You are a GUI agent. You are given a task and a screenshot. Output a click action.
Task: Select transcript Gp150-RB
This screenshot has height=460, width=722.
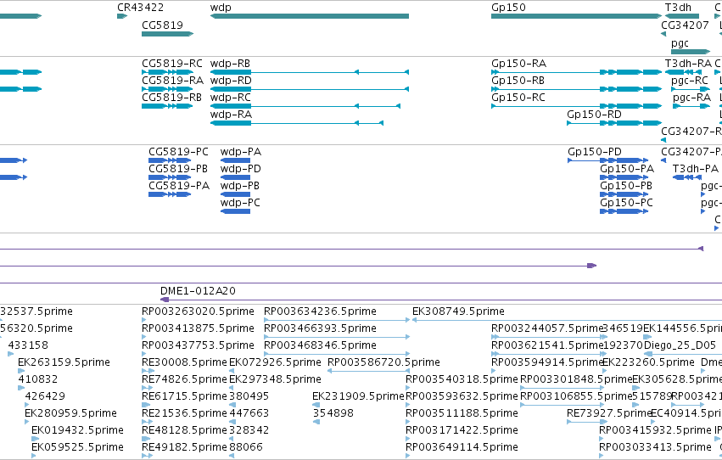click(576, 89)
